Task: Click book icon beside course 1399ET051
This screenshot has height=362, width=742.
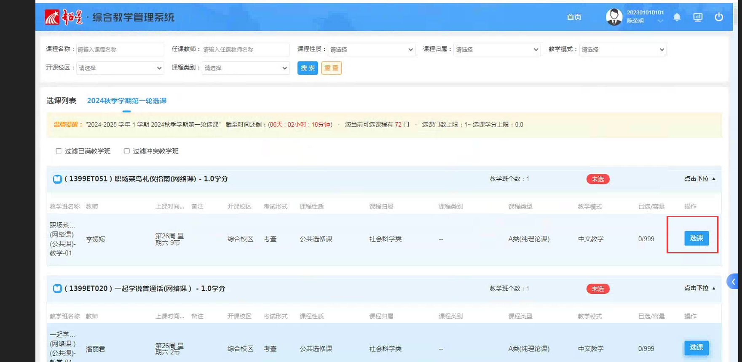Action: [57, 179]
